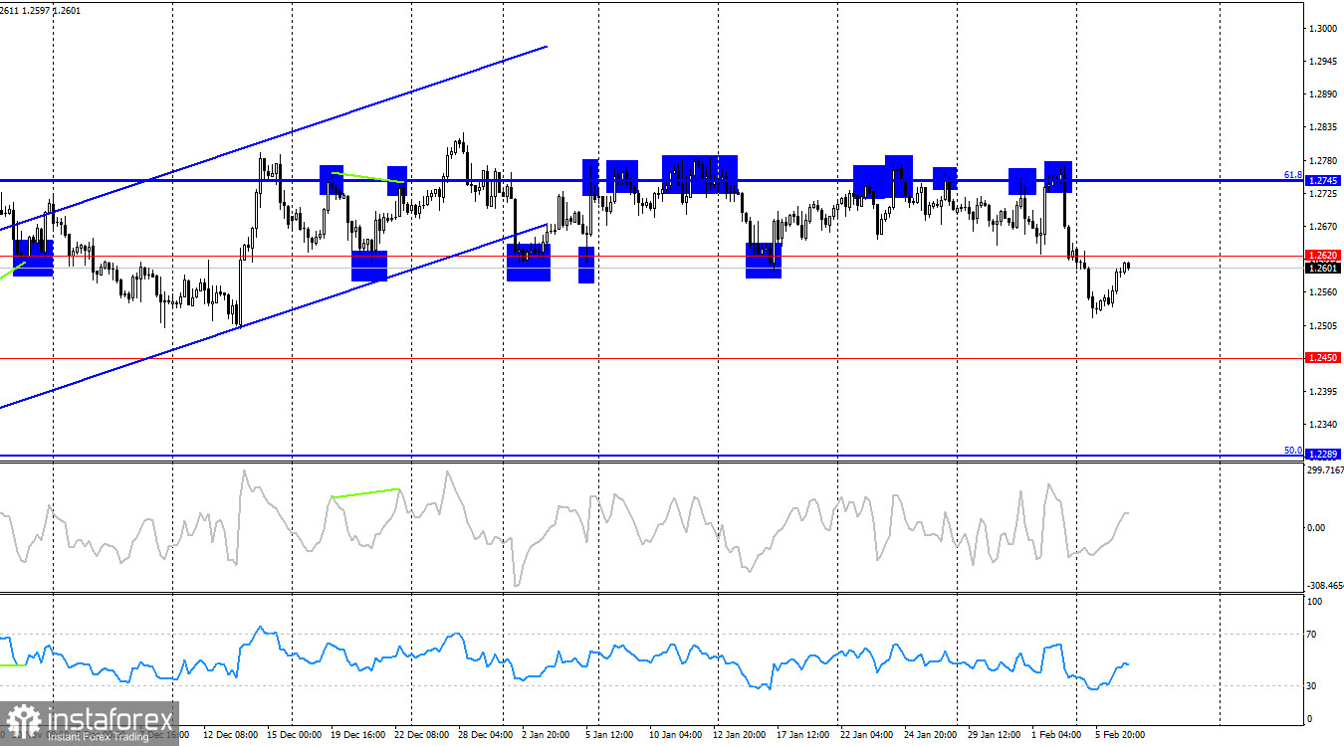Viewport: 1344px width, 746px height.
Task: Click the 1.2745 blue price tag
Action: (x=1323, y=181)
